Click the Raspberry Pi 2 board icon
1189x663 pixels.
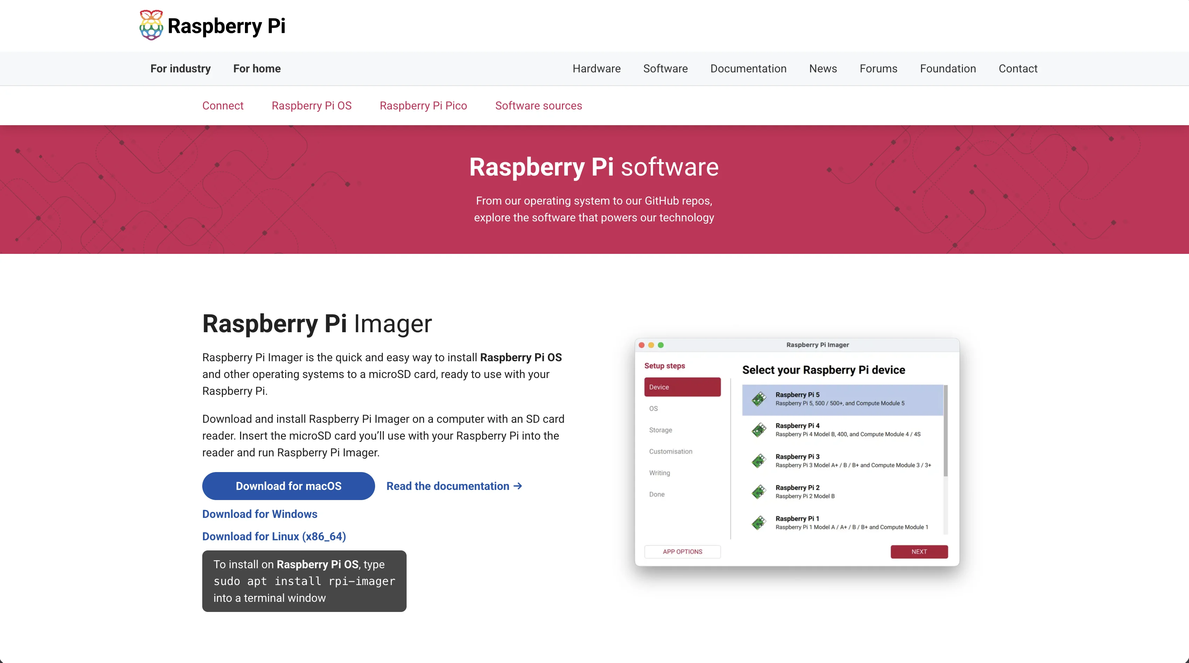pos(758,492)
